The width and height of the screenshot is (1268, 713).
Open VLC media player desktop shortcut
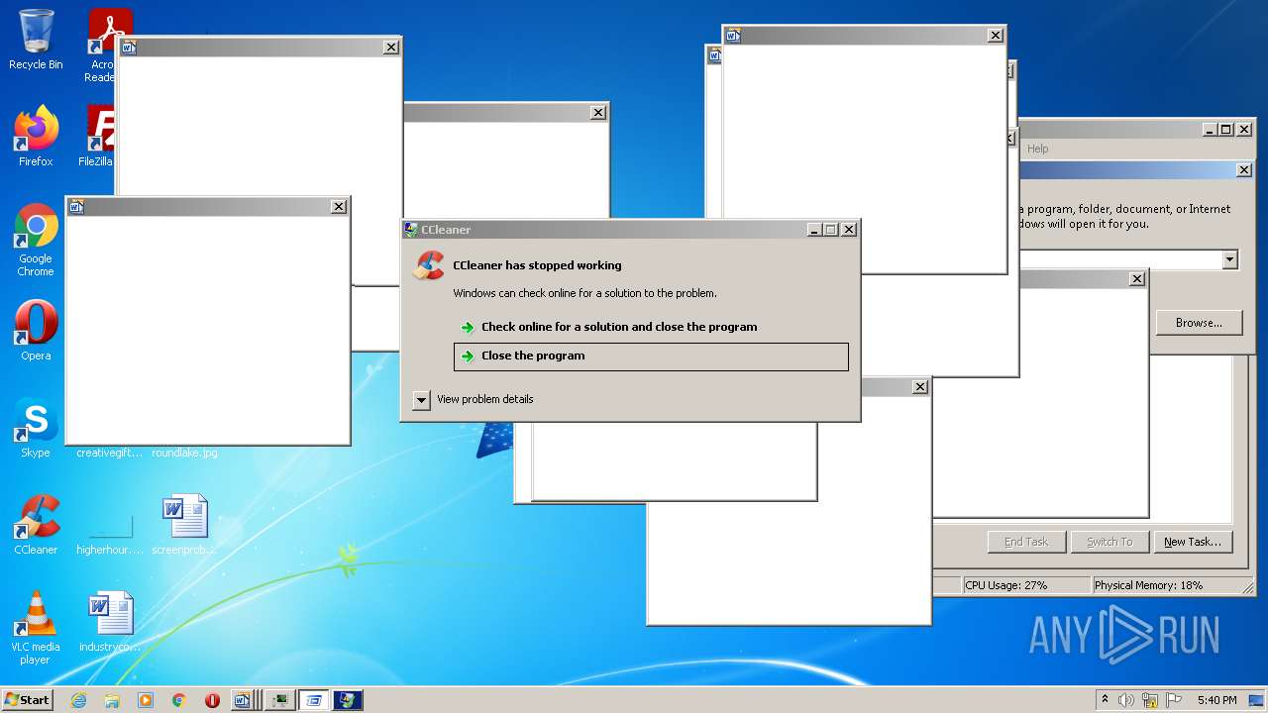[x=36, y=628]
